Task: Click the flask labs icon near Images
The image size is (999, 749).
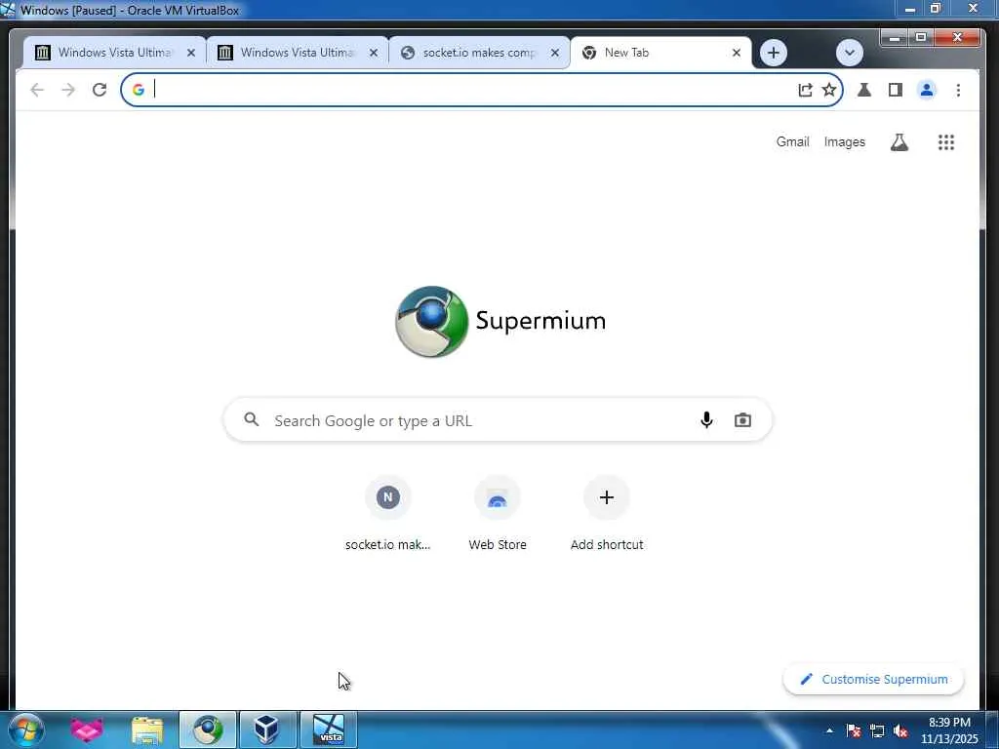Action: (899, 142)
